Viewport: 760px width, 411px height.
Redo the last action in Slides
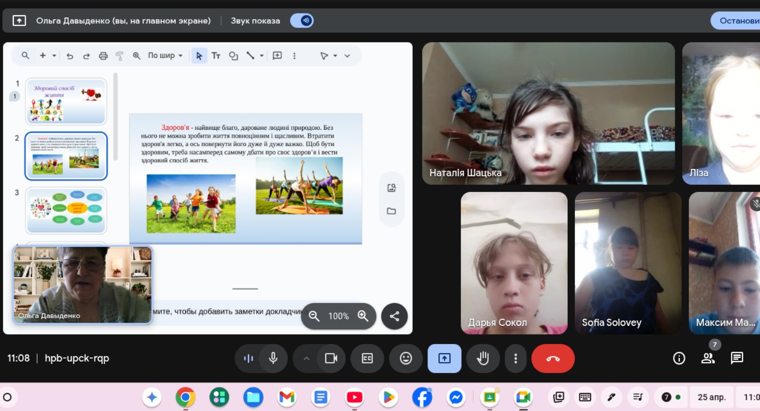pyautogui.click(x=86, y=56)
